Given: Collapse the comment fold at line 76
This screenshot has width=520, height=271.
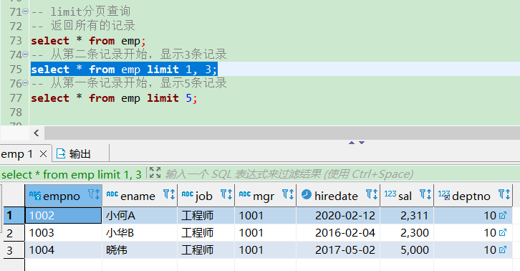Looking at the screenshot, I should [25, 83].
